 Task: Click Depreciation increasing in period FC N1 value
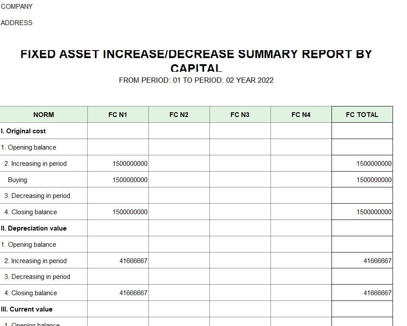[x=133, y=261]
